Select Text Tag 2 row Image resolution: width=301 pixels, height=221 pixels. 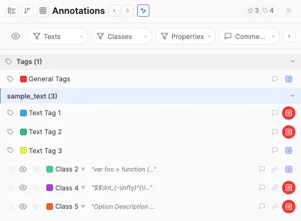tap(151, 132)
